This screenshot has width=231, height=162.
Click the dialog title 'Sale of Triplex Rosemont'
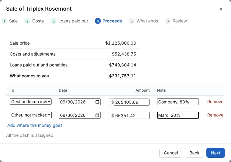point(39,9)
